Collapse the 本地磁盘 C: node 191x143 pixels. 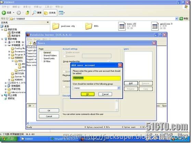click(x=5, y=45)
